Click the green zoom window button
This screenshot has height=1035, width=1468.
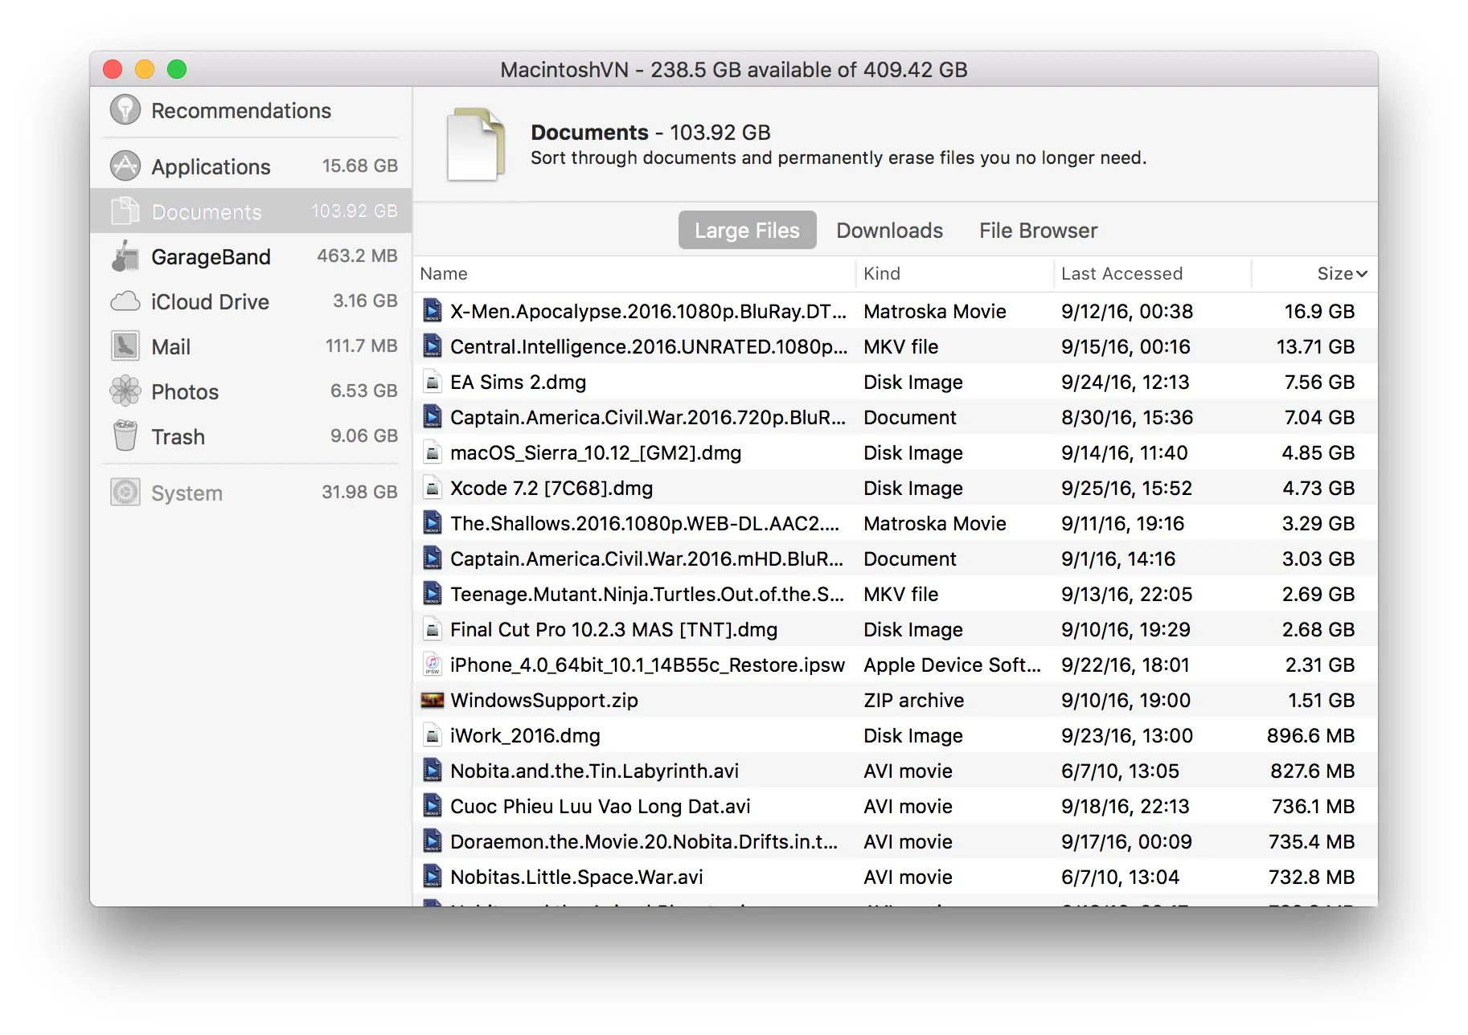tap(177, 69)
